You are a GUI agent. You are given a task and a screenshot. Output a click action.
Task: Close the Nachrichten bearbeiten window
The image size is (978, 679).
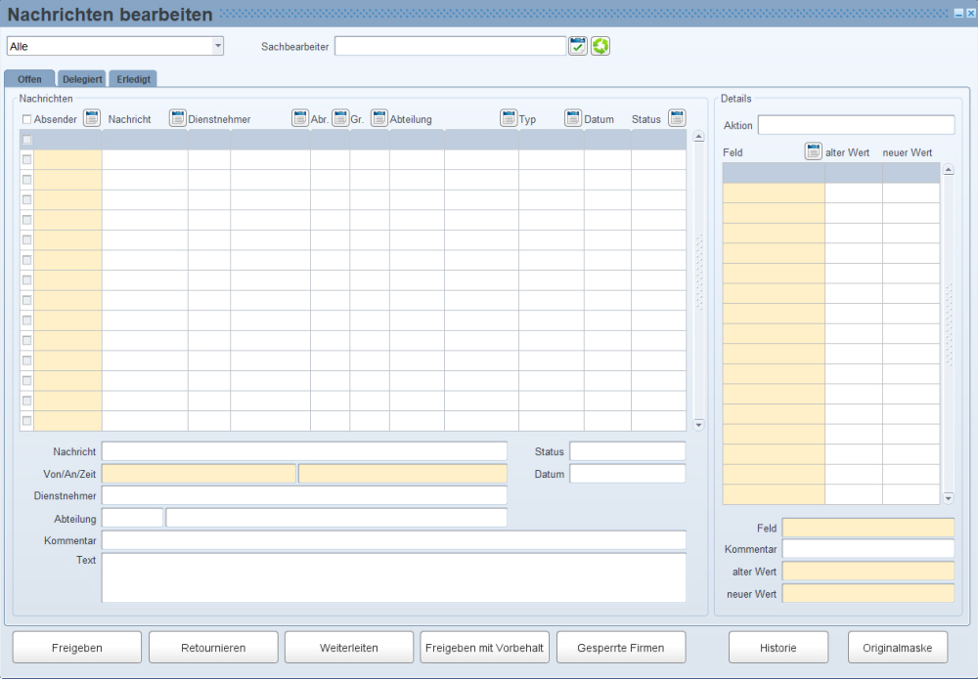[970, 13]
